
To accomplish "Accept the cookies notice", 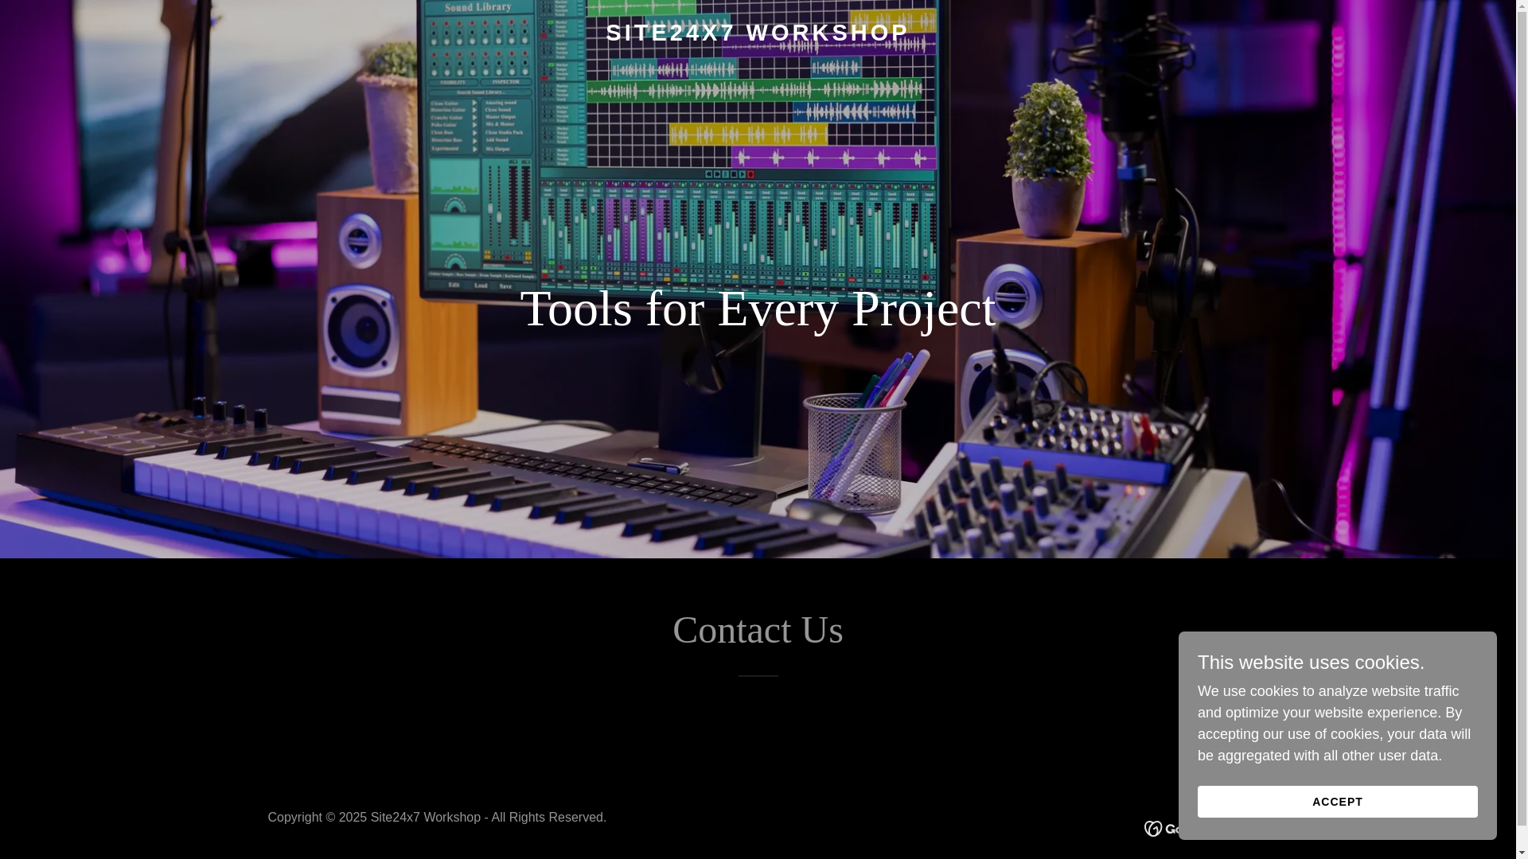I will pos(1337,802).
